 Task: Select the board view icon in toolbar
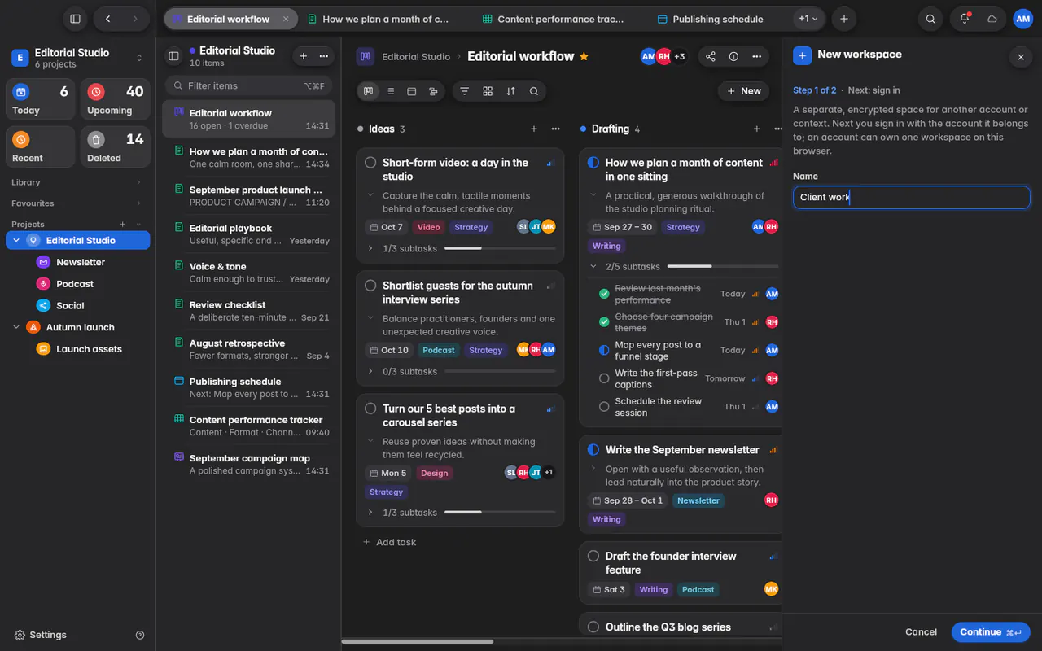pyautogui.click(x=368, y=91)
